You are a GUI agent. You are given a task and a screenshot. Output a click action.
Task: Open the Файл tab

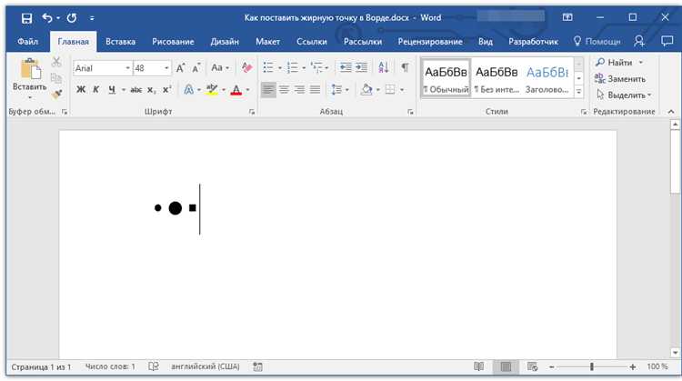[28, 42]
